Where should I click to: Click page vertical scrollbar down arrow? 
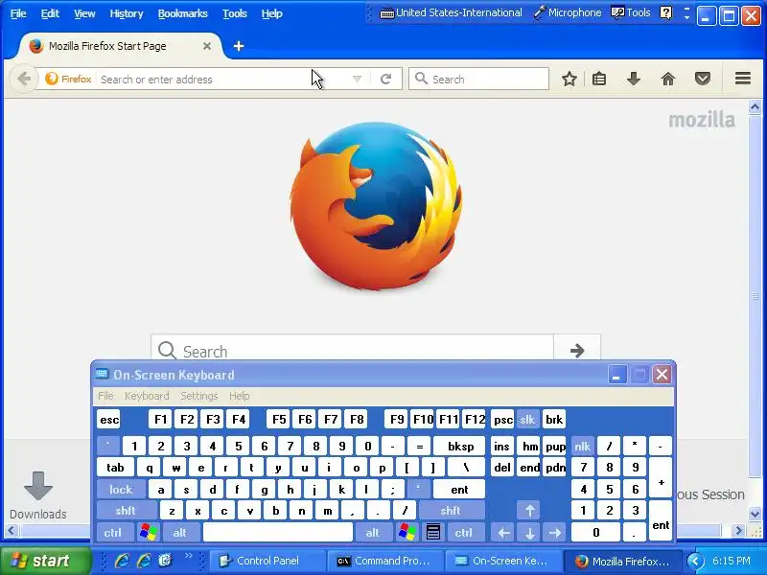click(755, 514)
